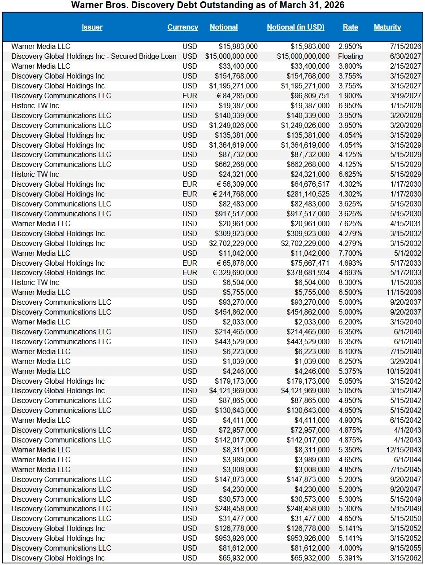Image resolution: width=425 pixels, height=565 pixels.
Task: Click the 4.900% rate cell
Action: [x=351, y=420]
